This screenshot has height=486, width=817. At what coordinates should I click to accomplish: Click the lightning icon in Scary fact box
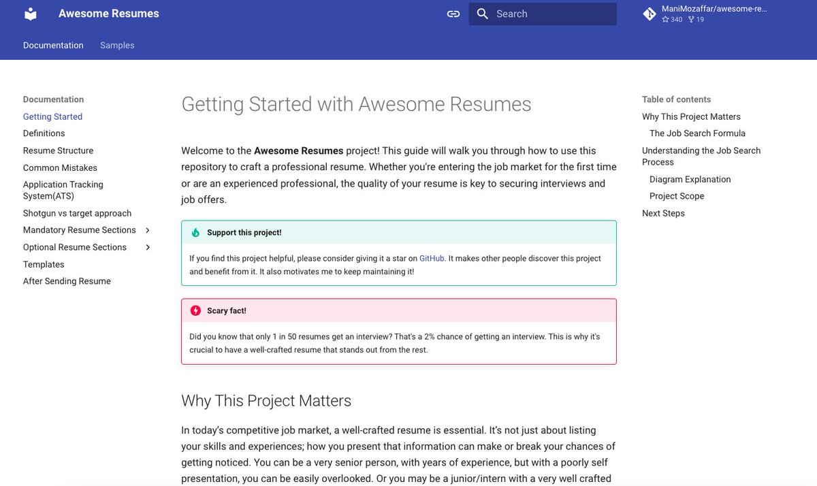[195, 310]
